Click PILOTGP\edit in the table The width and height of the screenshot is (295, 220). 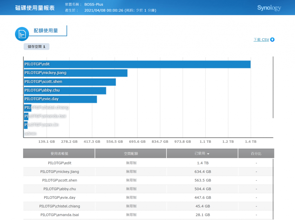click(60, 163)
